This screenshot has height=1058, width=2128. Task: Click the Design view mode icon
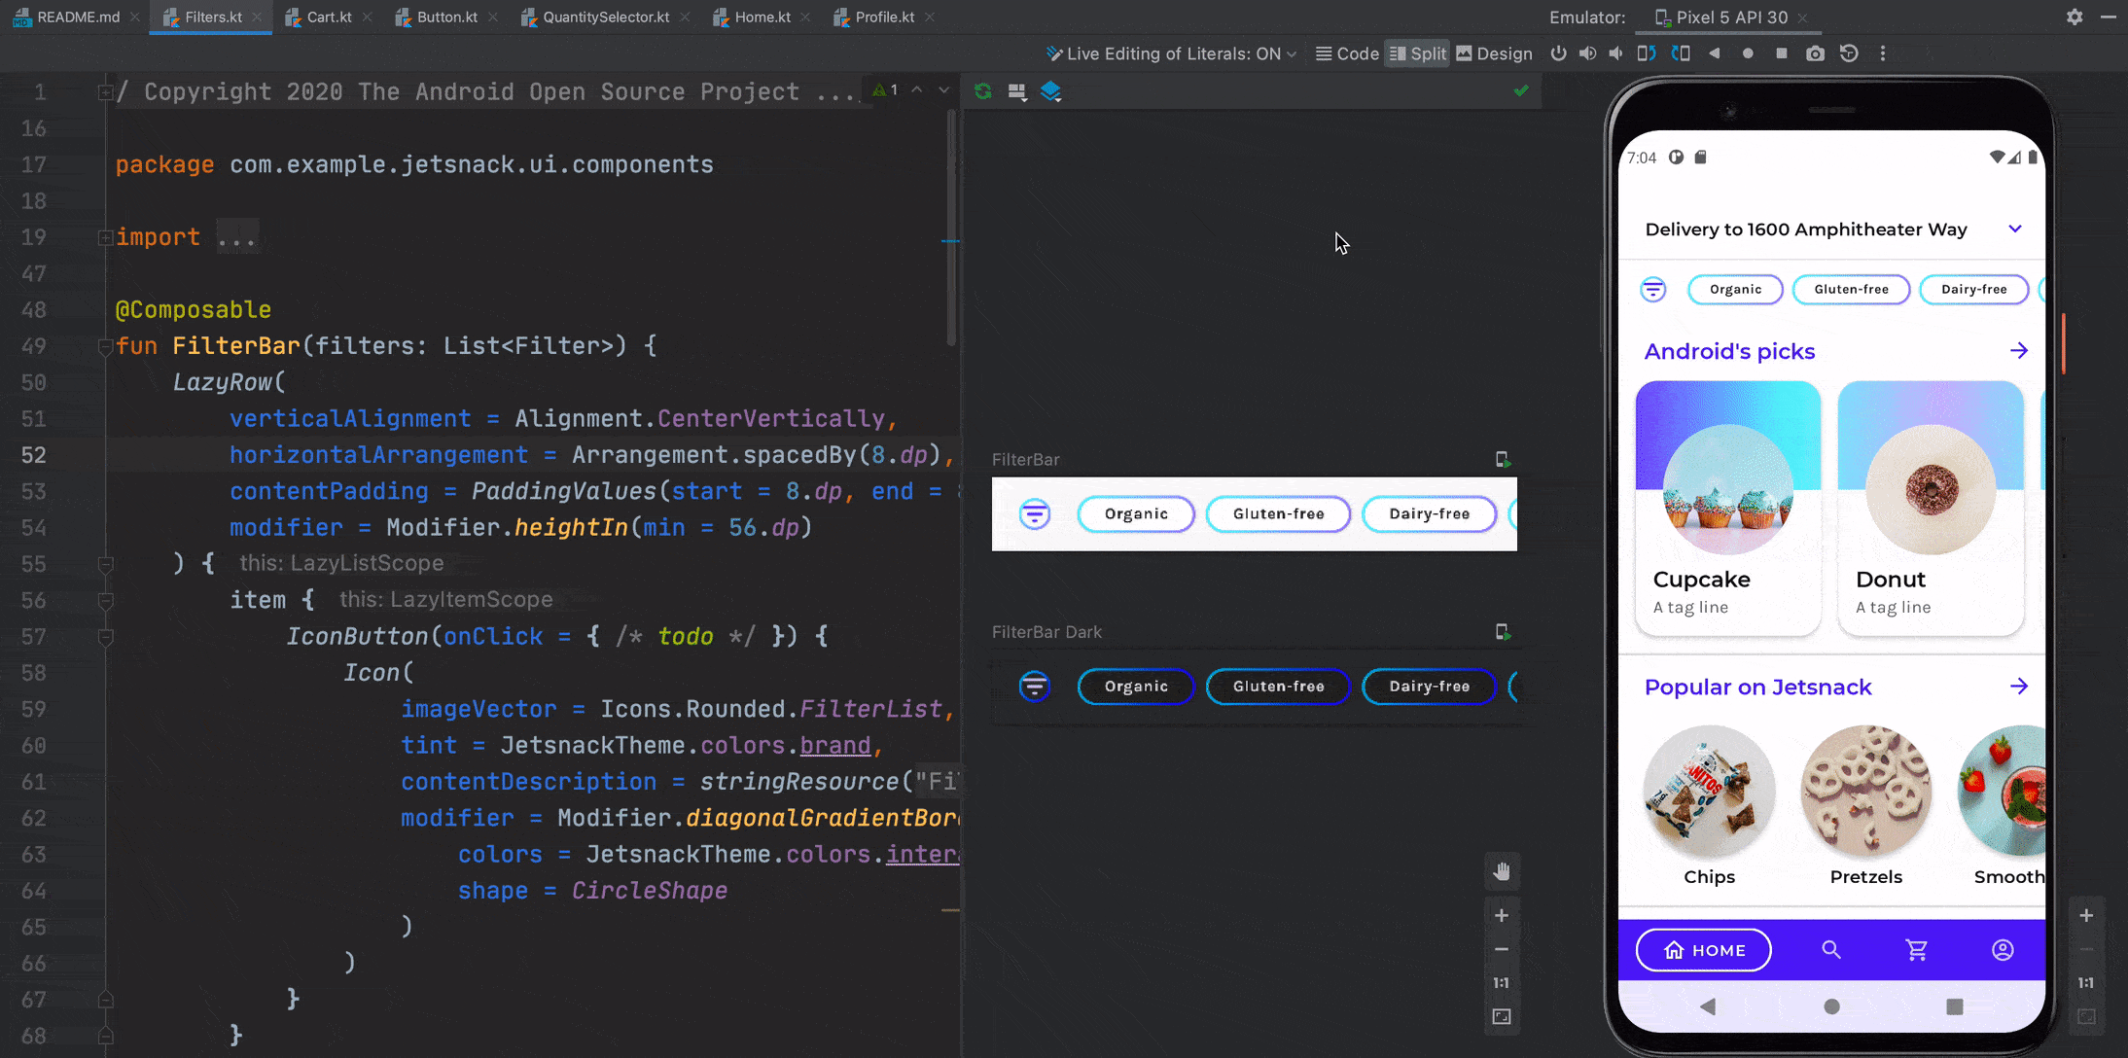pos(1465,53)
